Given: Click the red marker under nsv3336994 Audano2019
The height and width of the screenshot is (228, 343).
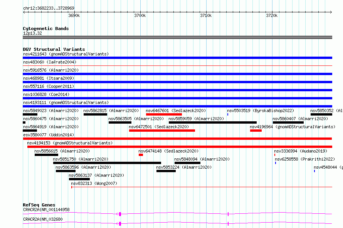Looking at the screenshot, I should coord(275,155).
